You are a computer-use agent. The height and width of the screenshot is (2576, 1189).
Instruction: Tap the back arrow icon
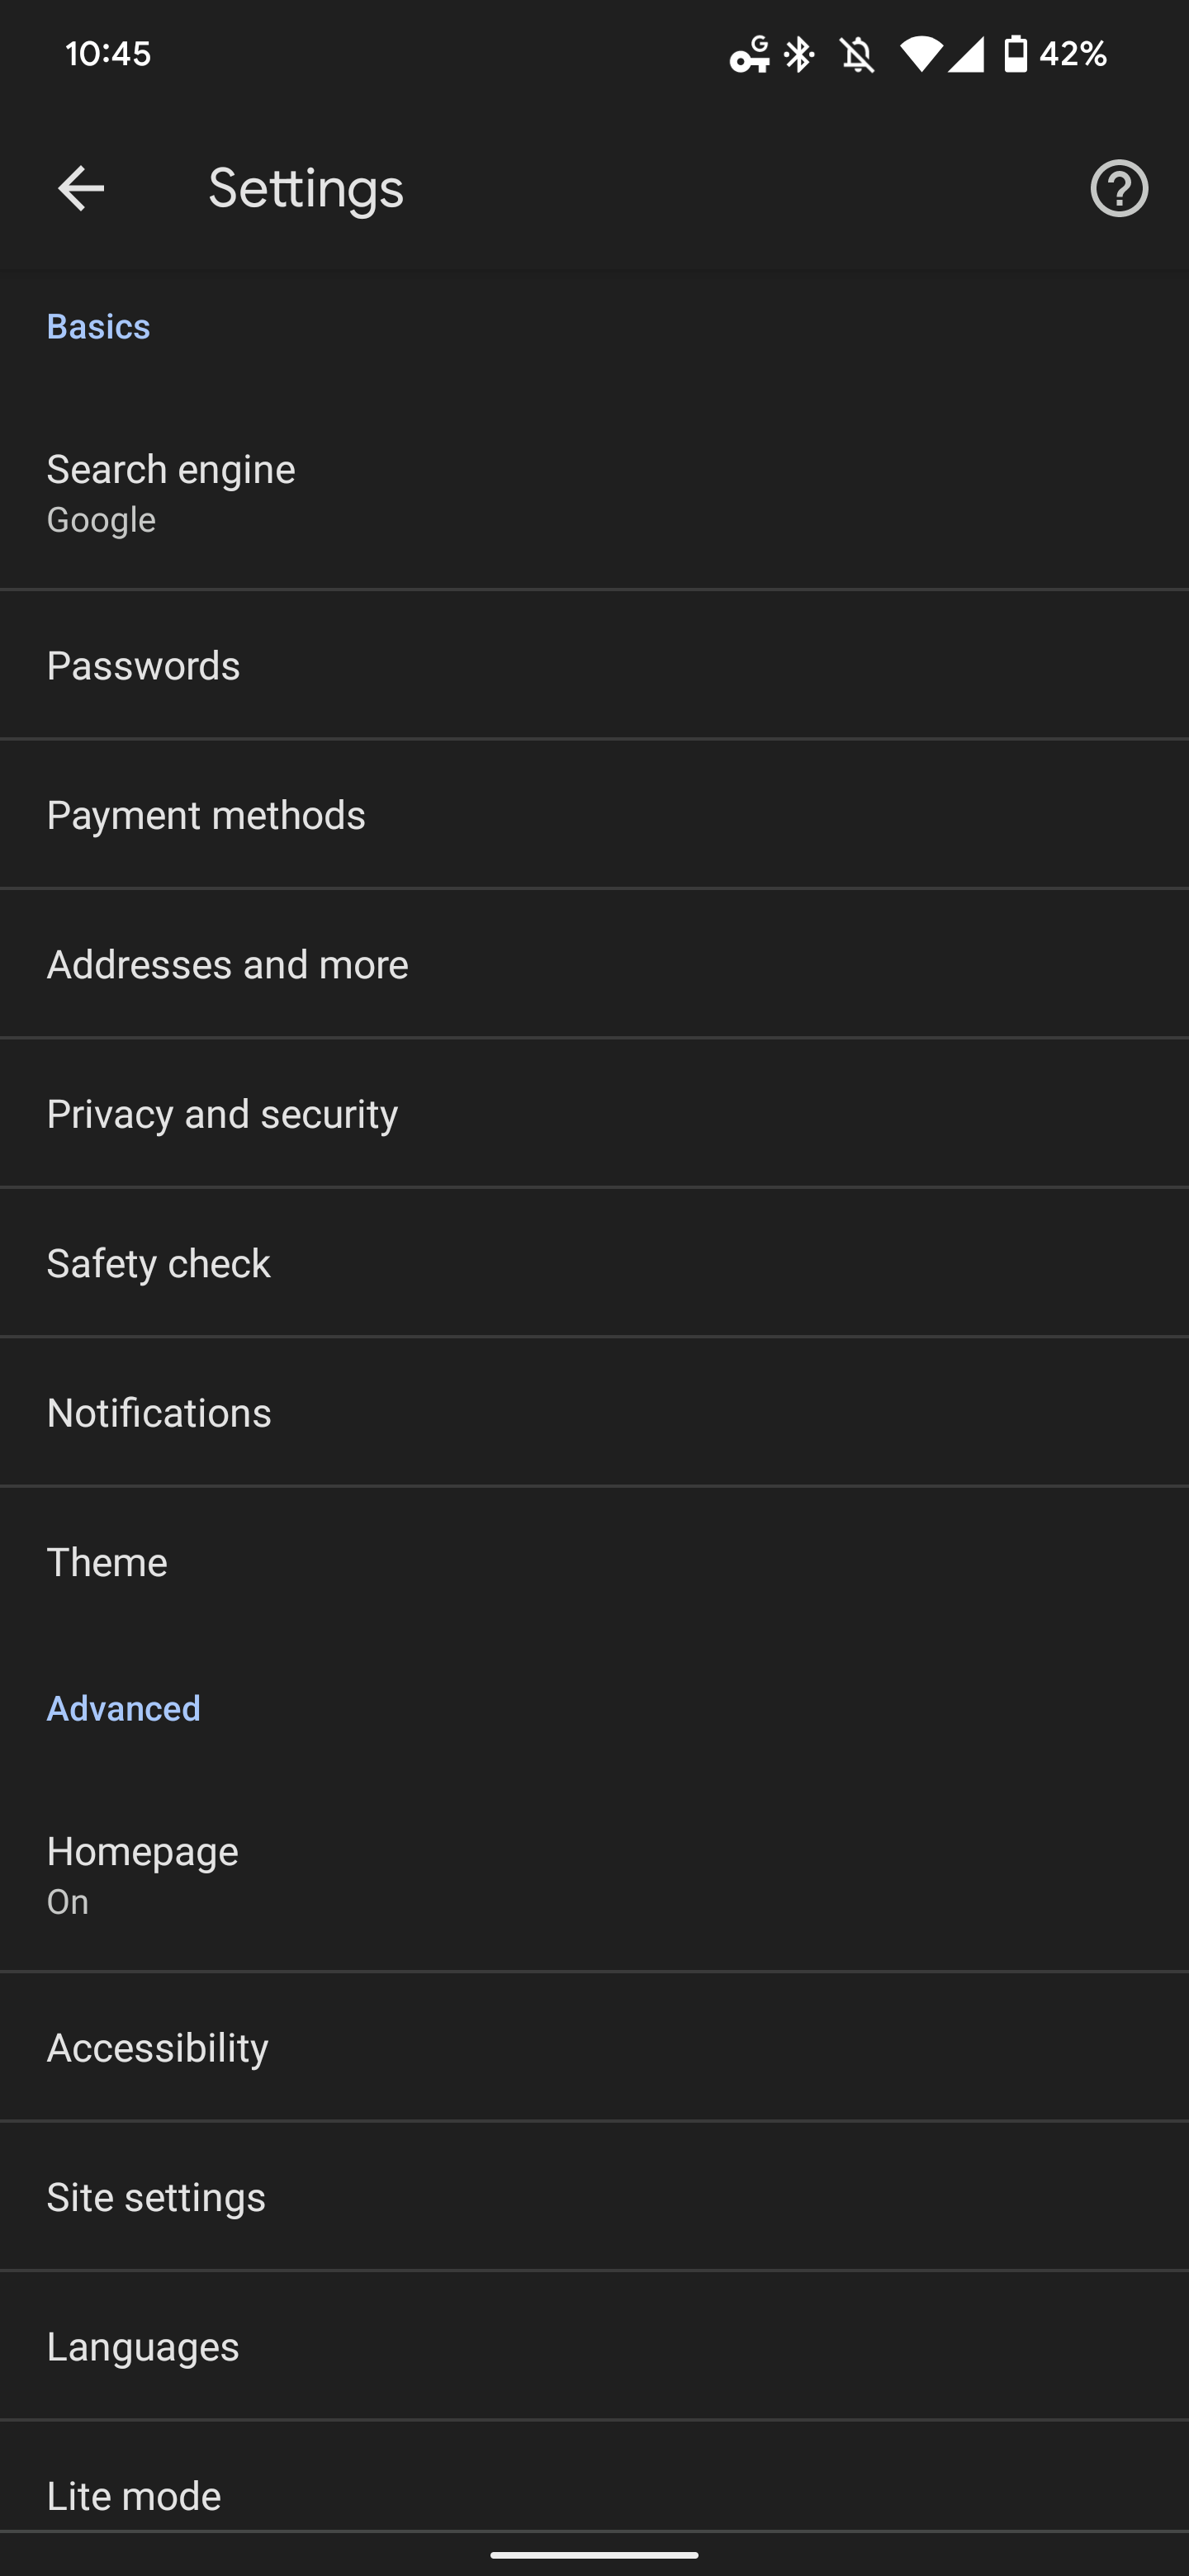(x=81, y=188)
